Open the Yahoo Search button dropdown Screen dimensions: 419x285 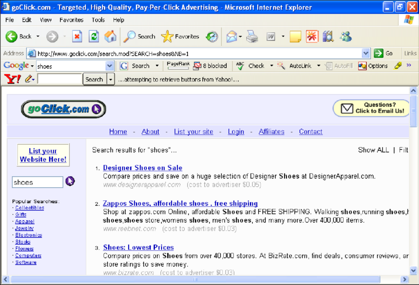(x=110, y=80)
